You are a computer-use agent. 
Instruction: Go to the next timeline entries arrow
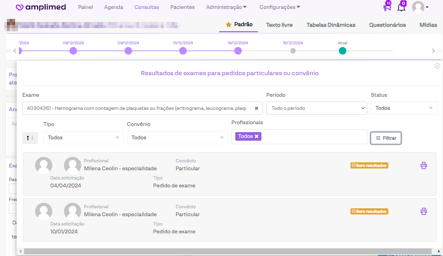click(433, 51)
